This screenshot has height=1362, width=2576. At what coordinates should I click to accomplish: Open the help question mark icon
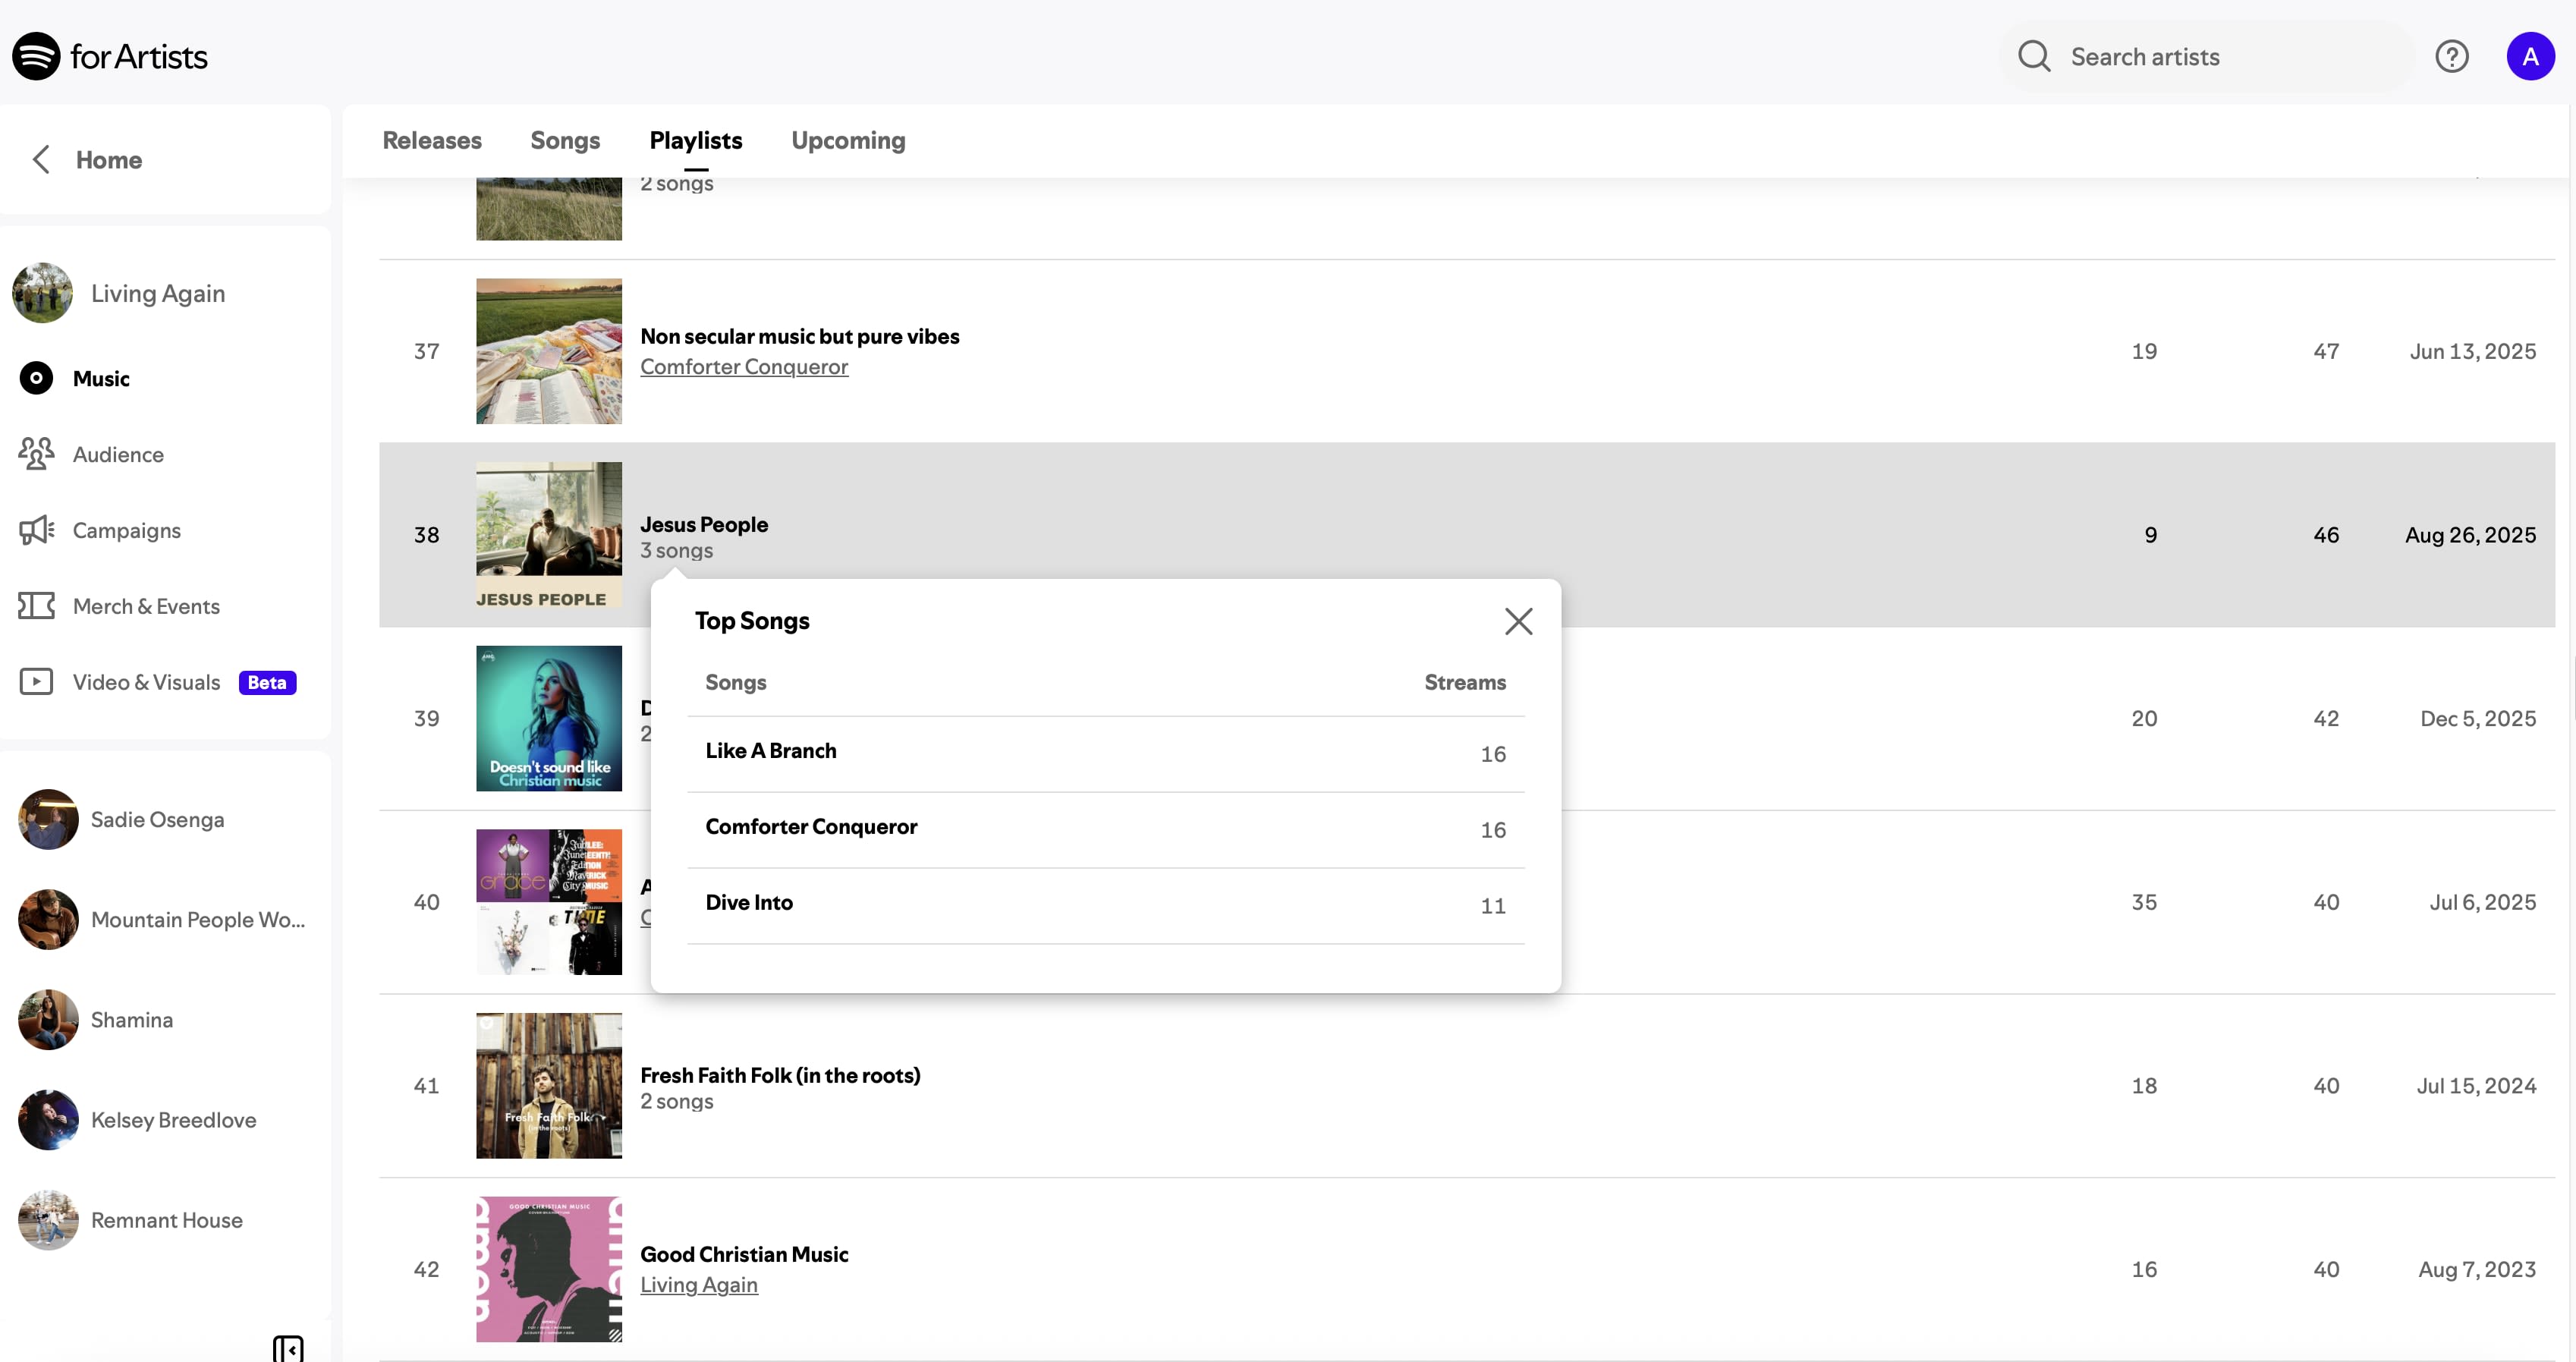2451,56
